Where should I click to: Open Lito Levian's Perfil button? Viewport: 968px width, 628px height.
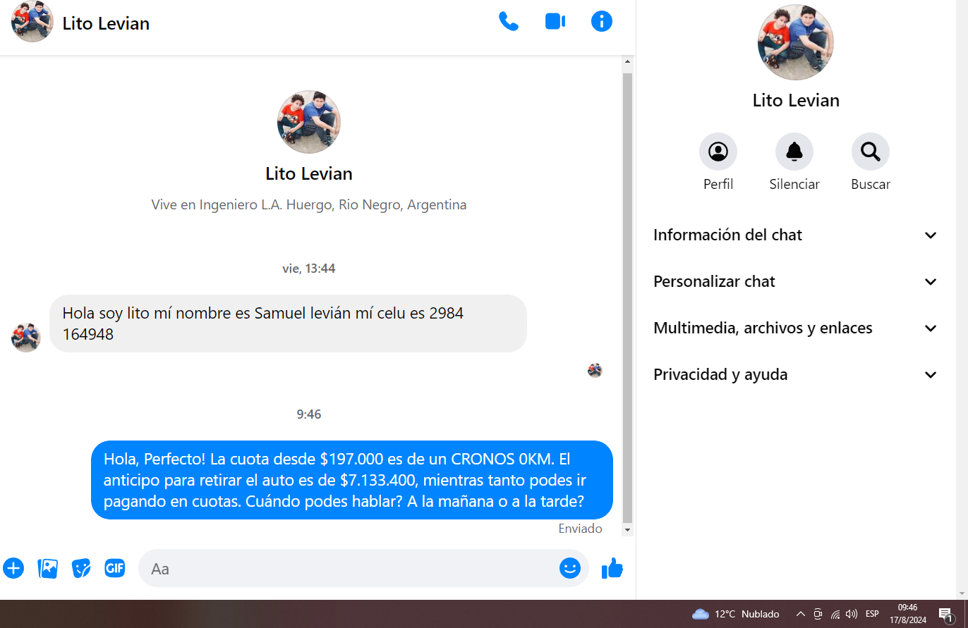718,152
